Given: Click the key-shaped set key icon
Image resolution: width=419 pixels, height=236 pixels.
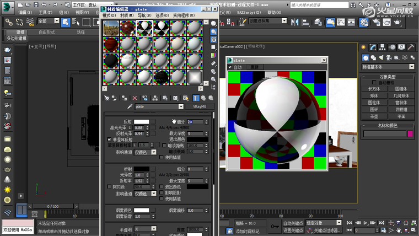Looking at the screenshot, I should (275, 226).
